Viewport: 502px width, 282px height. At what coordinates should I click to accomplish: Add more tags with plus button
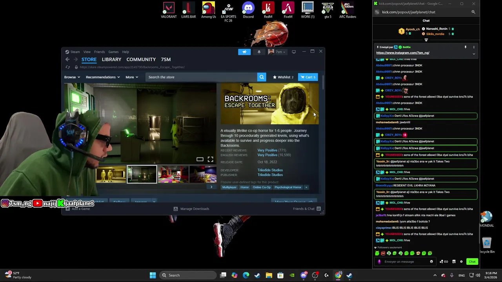306,187
